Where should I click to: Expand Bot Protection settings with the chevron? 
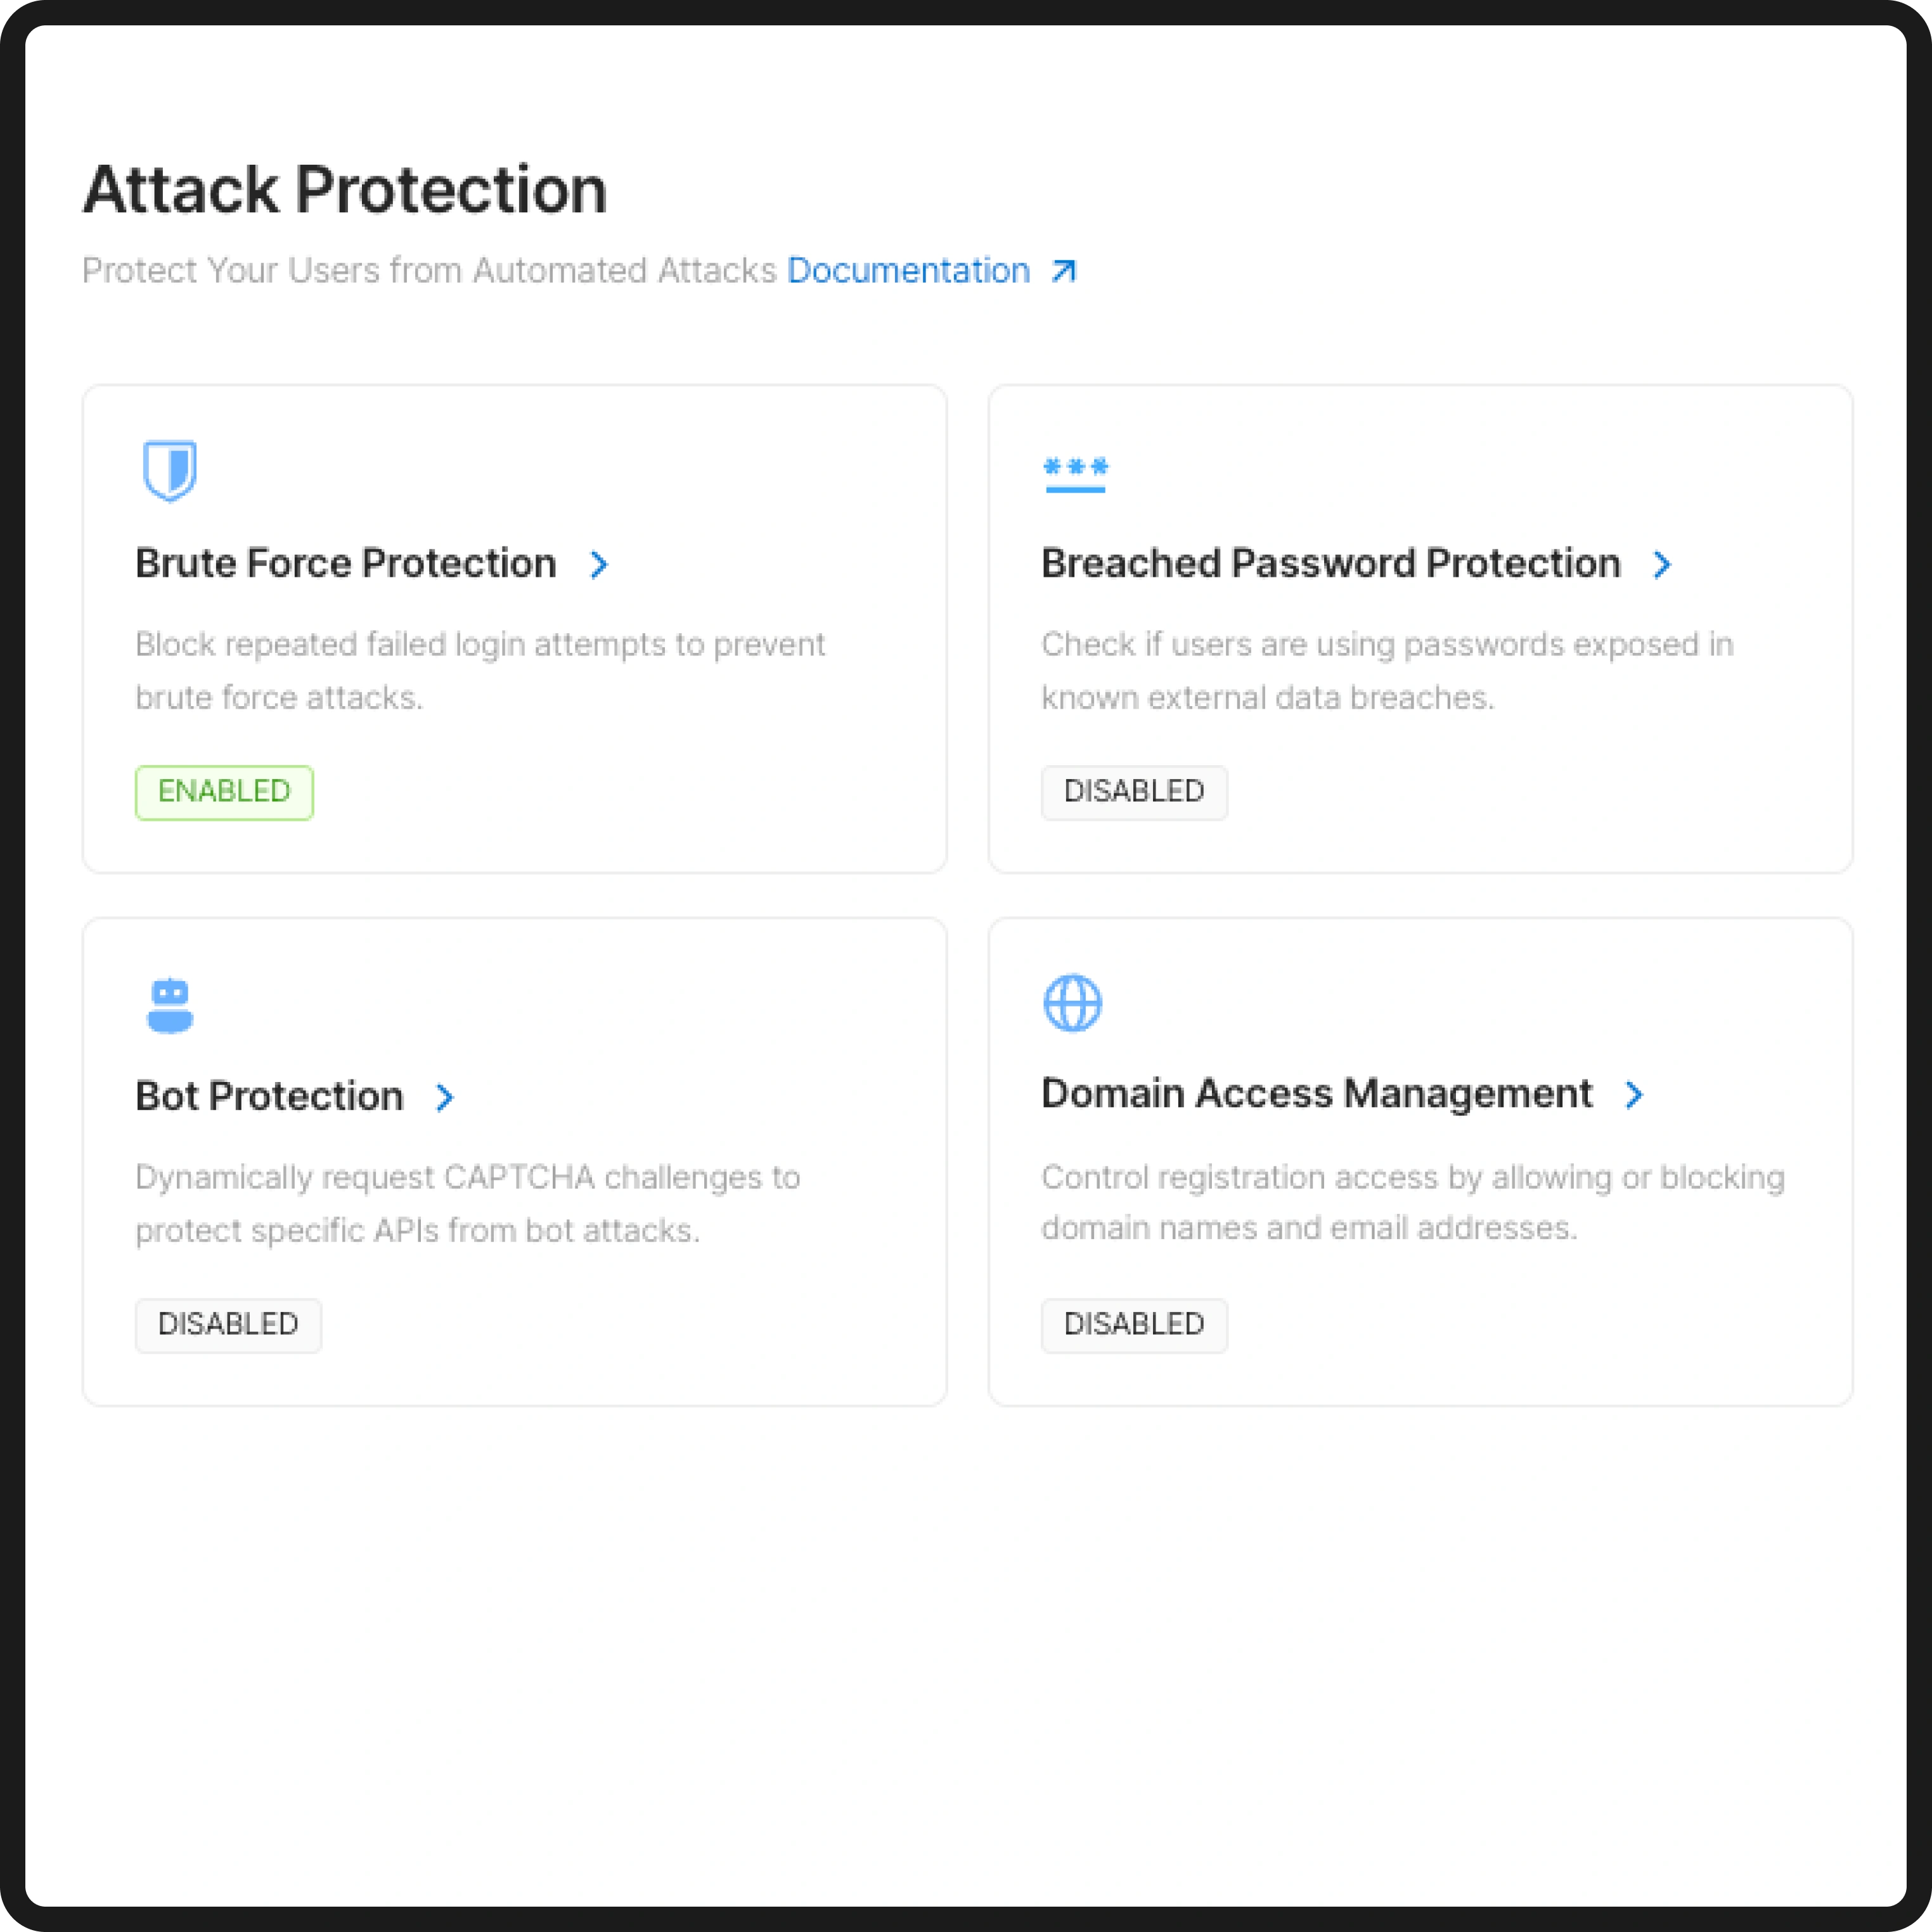point(445,1097)
